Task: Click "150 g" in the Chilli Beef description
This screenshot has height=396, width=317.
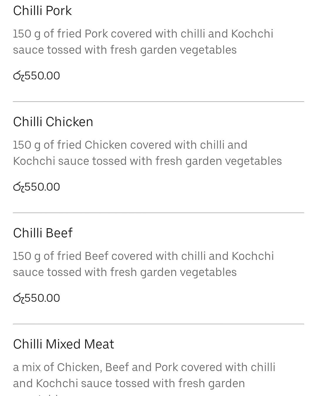Action: click(x=27, y=256)
